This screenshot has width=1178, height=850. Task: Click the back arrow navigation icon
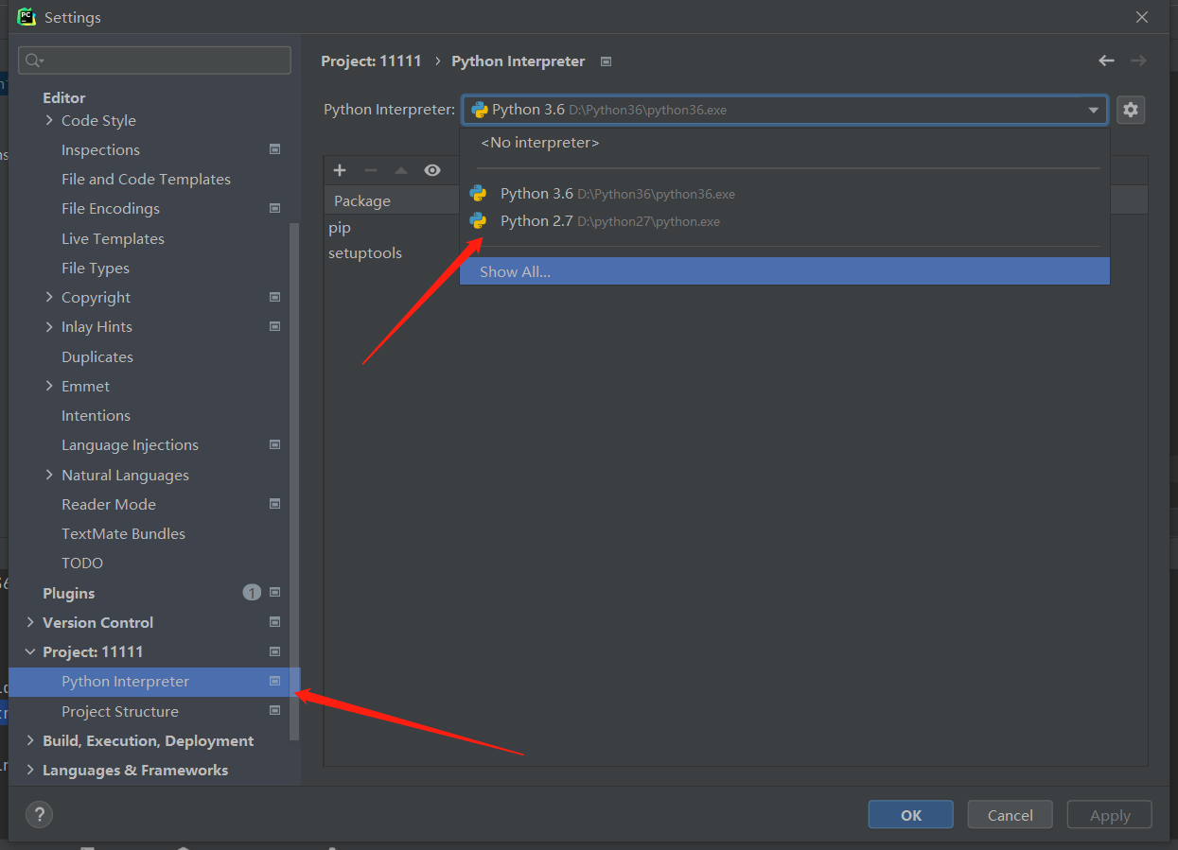coord(1106,61)
